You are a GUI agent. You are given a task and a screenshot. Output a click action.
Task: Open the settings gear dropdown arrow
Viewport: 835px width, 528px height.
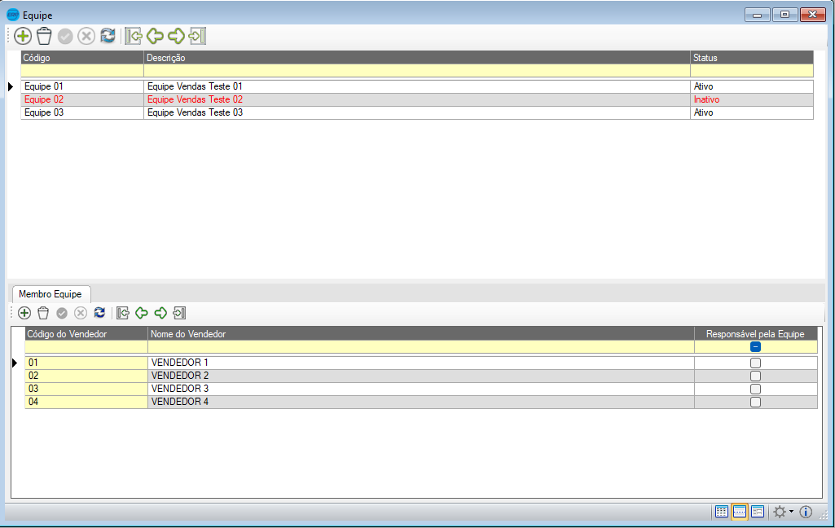(x=791, y=512)
